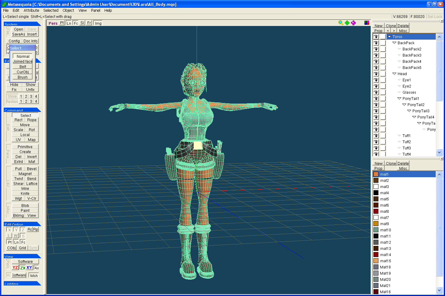This screenshot has height=296, width=445.
Task: Collapse the Torso tree node
Action: tap(389, 36)
